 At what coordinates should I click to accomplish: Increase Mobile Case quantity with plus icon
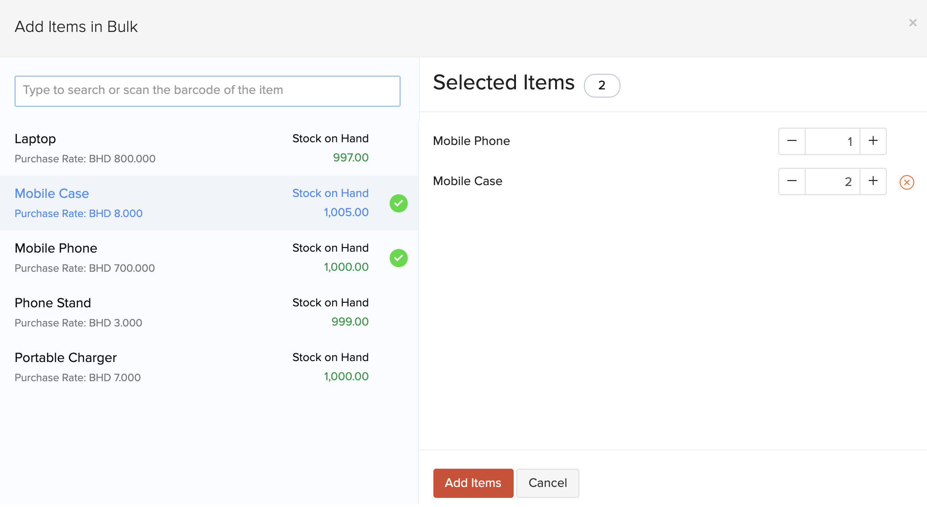click(873, 181)
